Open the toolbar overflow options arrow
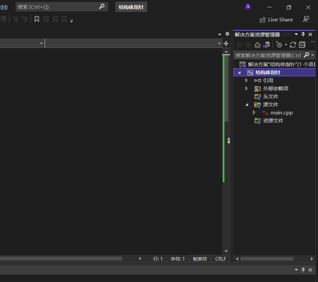The width and height of the screenshot is (318, 282). click(x=71, y=21)
